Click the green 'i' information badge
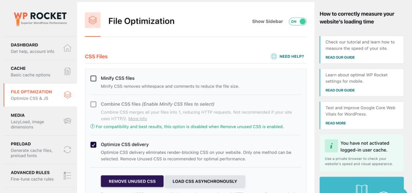Viewport: 412px width, 193px height. [332, 146]
